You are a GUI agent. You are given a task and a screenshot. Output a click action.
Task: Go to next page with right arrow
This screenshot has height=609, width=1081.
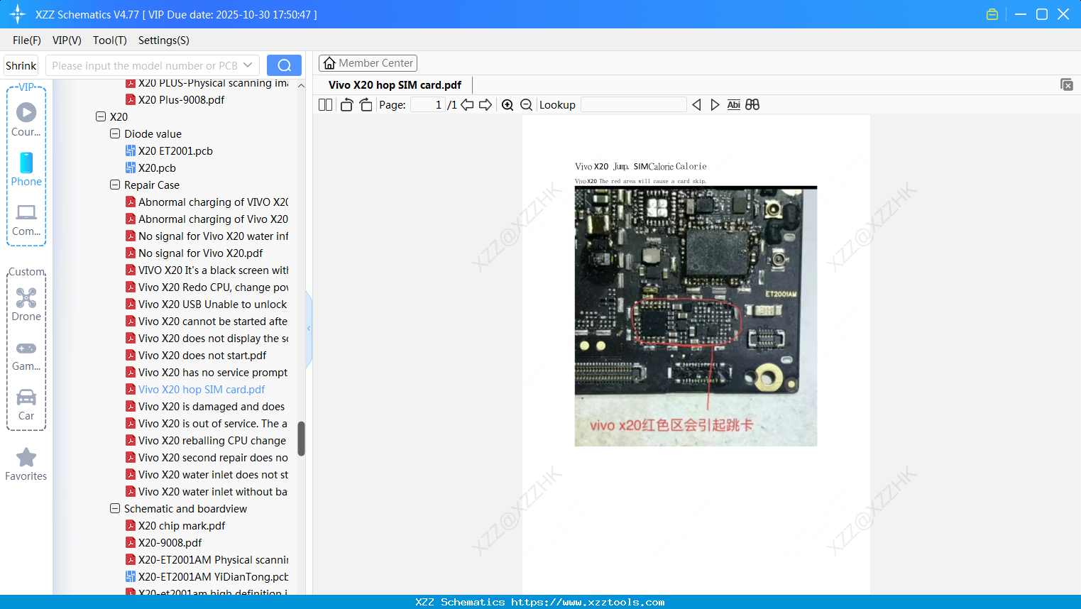coord(485,105)
